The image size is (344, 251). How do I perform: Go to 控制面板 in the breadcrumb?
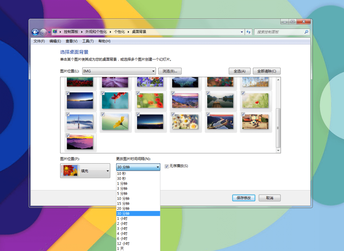71,32
